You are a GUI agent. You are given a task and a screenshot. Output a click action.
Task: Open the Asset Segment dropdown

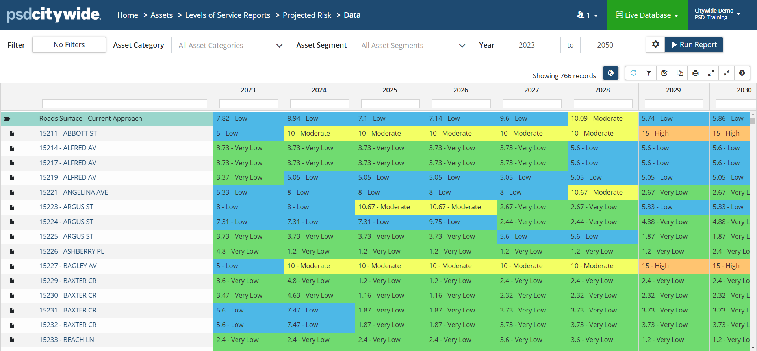tap(413, 45)
